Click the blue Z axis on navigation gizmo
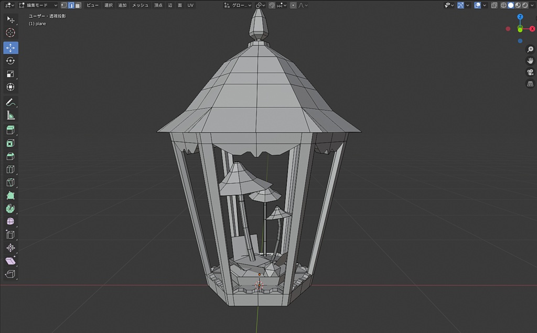This screenshot has height=333, width=537. [x=520, y=17]
